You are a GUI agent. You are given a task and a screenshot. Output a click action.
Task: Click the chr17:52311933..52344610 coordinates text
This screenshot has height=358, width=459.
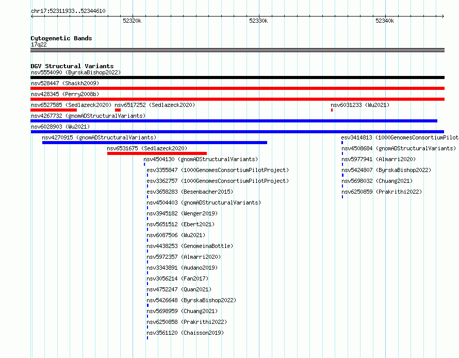tap(68, 11)
